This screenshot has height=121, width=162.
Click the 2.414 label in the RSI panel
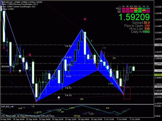(x=72, y=108)
